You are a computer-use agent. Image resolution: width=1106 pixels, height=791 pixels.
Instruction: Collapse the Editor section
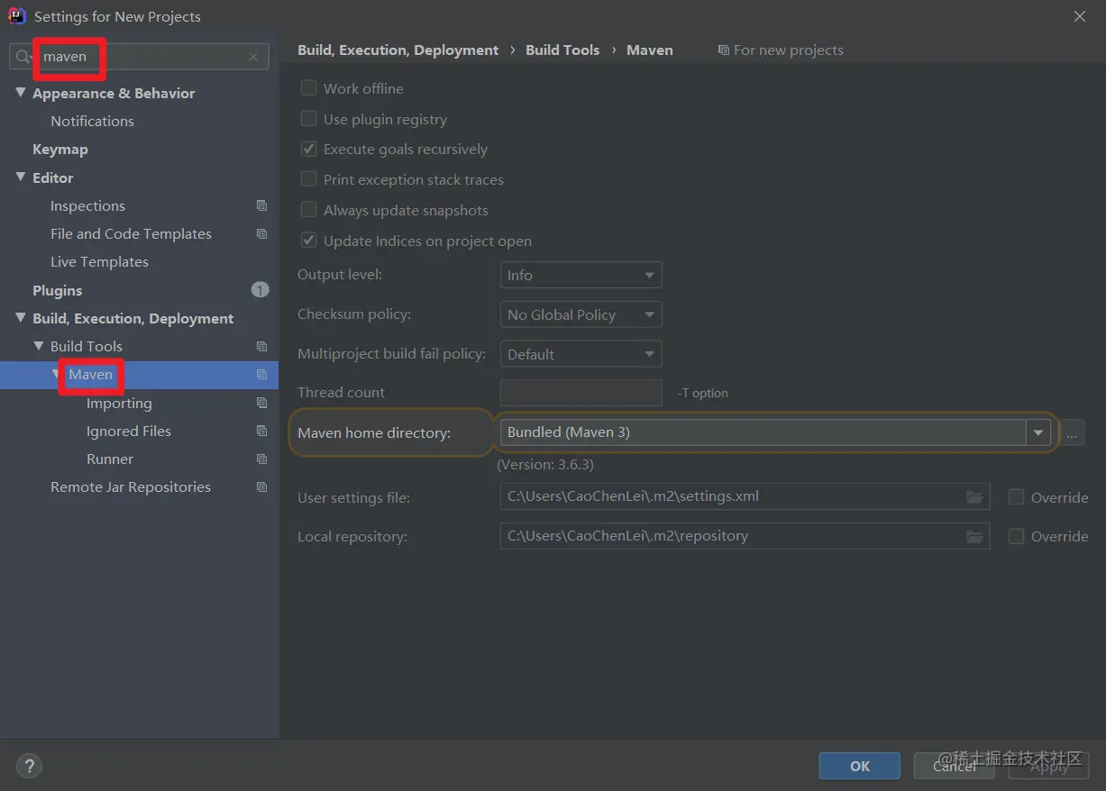(x=21, y=177)
